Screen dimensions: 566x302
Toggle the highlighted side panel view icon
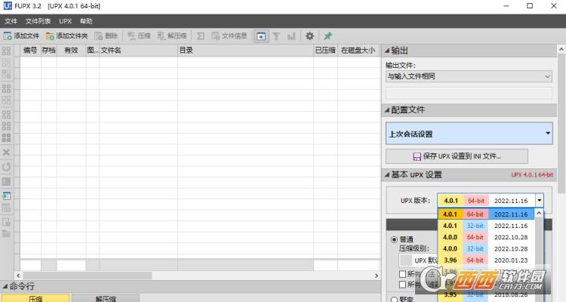point(261,36)
